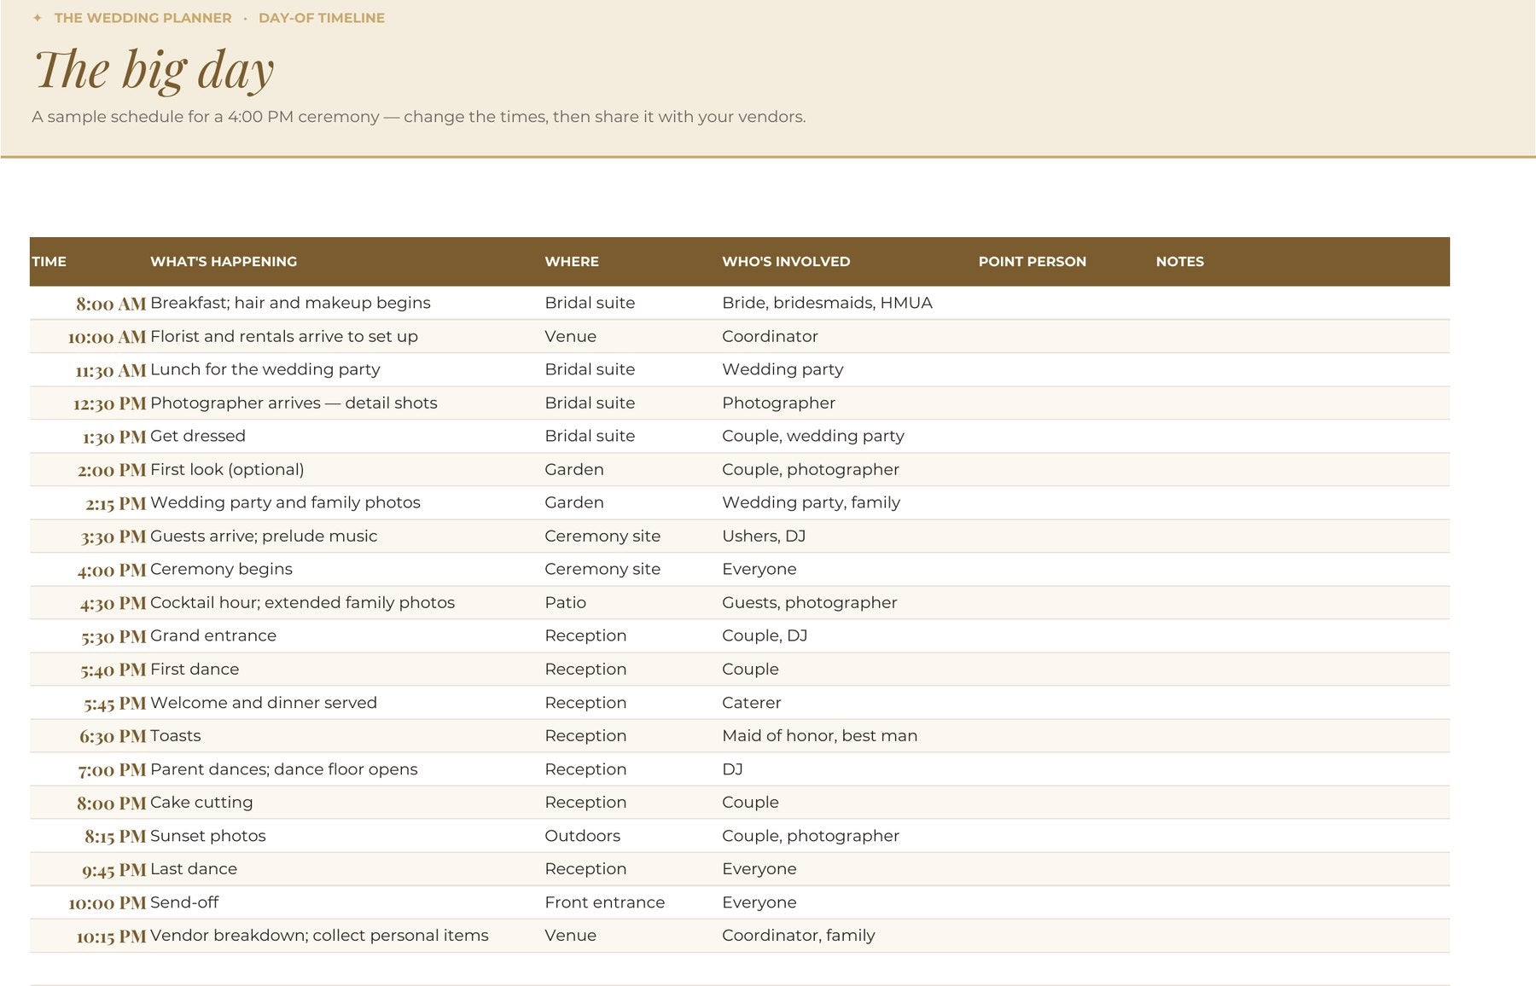This screenshot has width=1536, height=986.
Task: Select the page title The big day
Action: pos(154,69)
